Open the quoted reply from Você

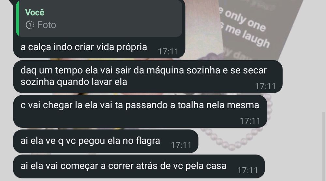[x=99, y=18]
